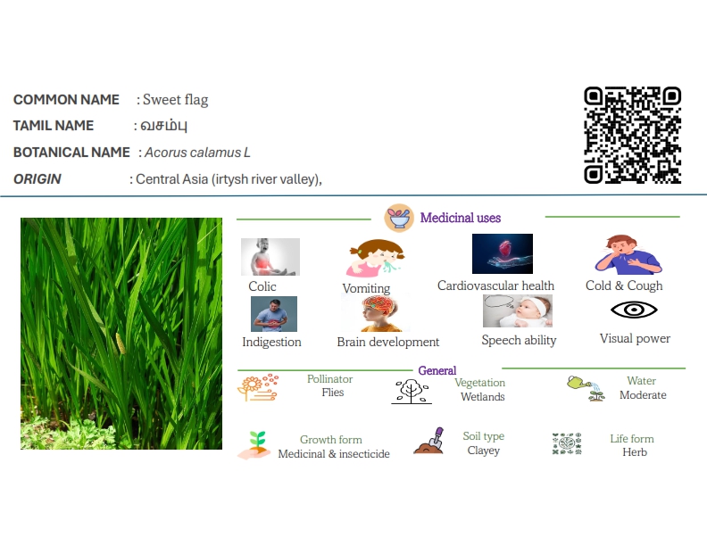This screenshot has height=546, width=707.
Task: Select the Speech ability baby image
Action: tap(517, 311)
